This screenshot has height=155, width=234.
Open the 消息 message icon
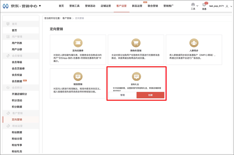(204, 5)
